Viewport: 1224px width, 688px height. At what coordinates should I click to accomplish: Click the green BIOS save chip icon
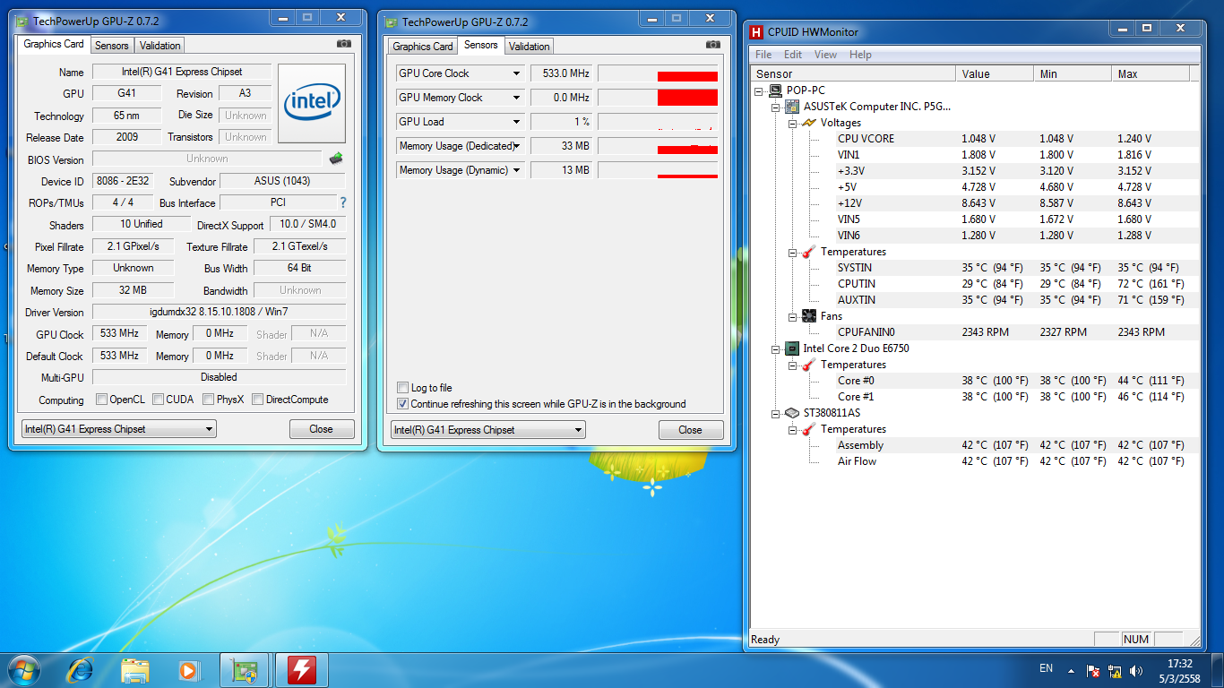[x=337, y=159]
